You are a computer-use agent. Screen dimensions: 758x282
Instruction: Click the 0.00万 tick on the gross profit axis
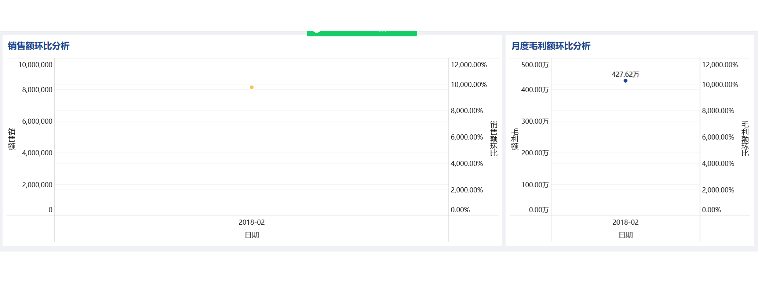539,210
